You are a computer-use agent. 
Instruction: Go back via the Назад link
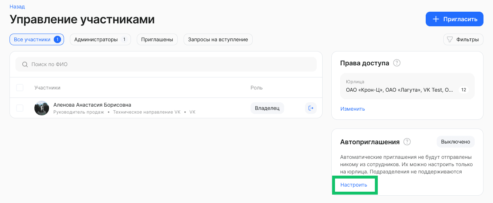[17, 7]
